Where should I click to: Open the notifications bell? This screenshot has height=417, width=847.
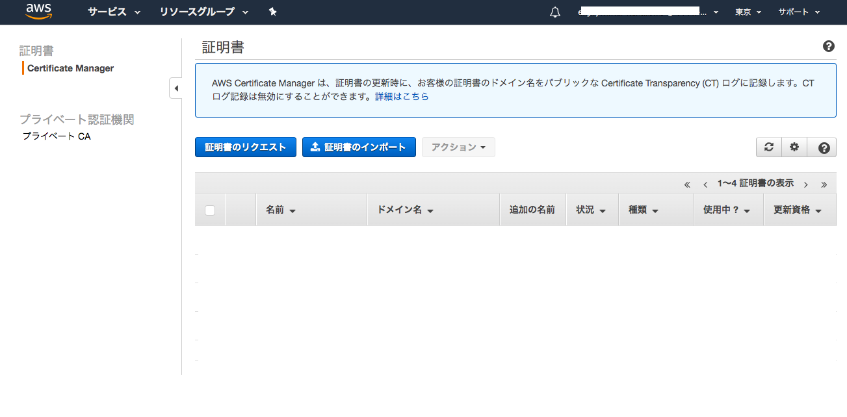click(554, 12)
